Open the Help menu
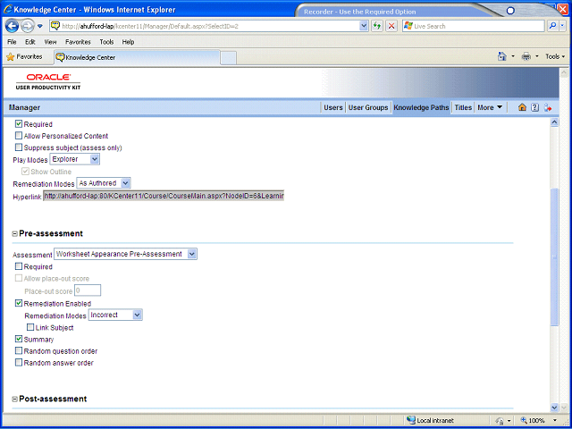 click(128, 42)
